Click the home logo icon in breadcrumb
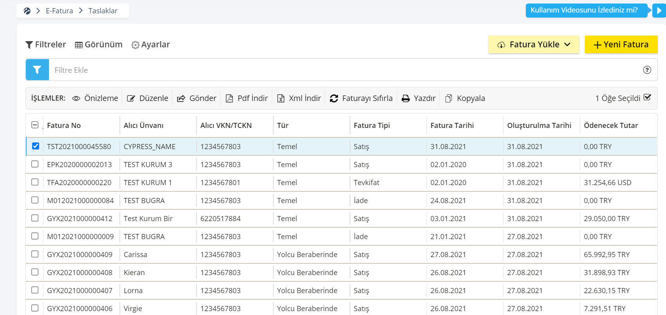Viewport: 666px width, 315px height. (27, 11)
